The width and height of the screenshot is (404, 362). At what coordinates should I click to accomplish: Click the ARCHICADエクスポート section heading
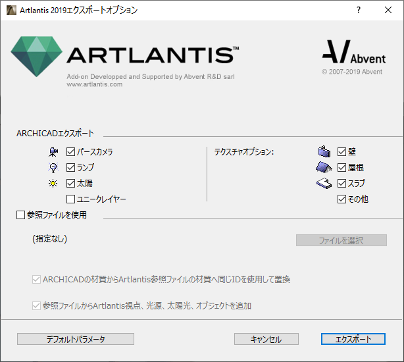pyautogui.click(x=55, y=133)
